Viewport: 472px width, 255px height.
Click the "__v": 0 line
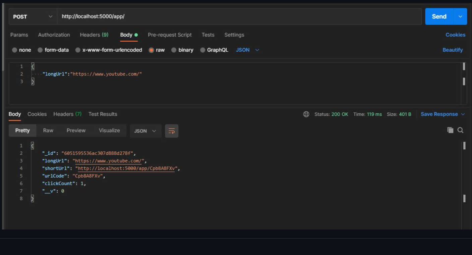coord(53,191)
